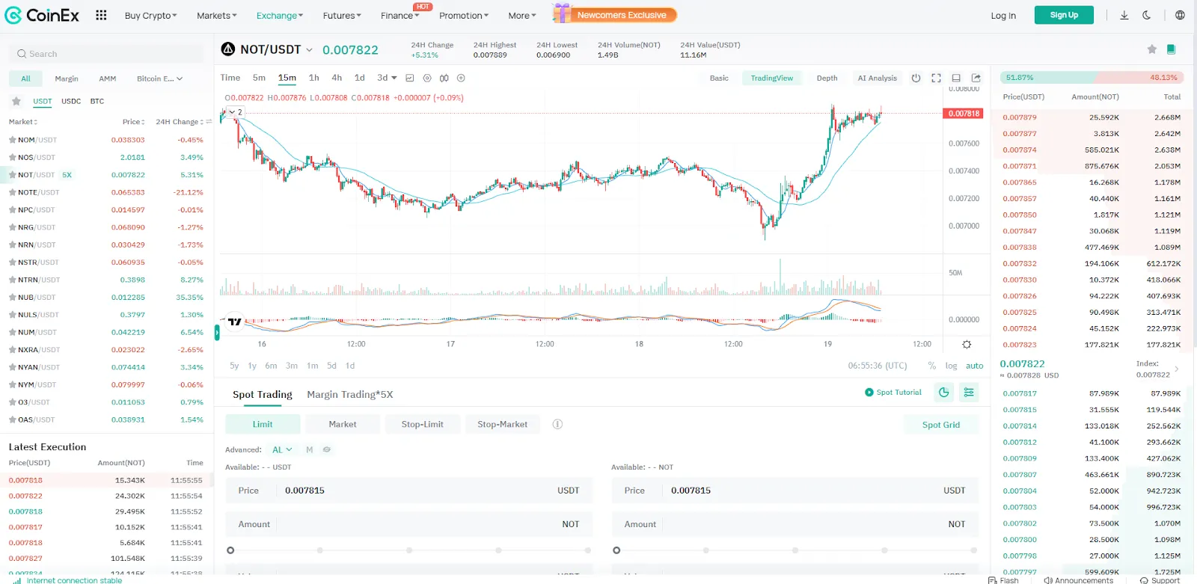Screen dimensions: 1197x584
Task: Click the chart power icon
Action: tap(916, 78)
